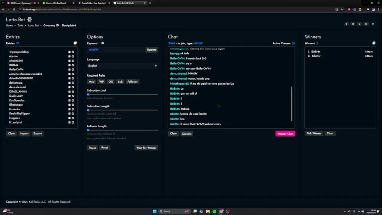The image size is (382, 215).
Task: Reload the page with browser refresh icon
Action: pos(14,9)
